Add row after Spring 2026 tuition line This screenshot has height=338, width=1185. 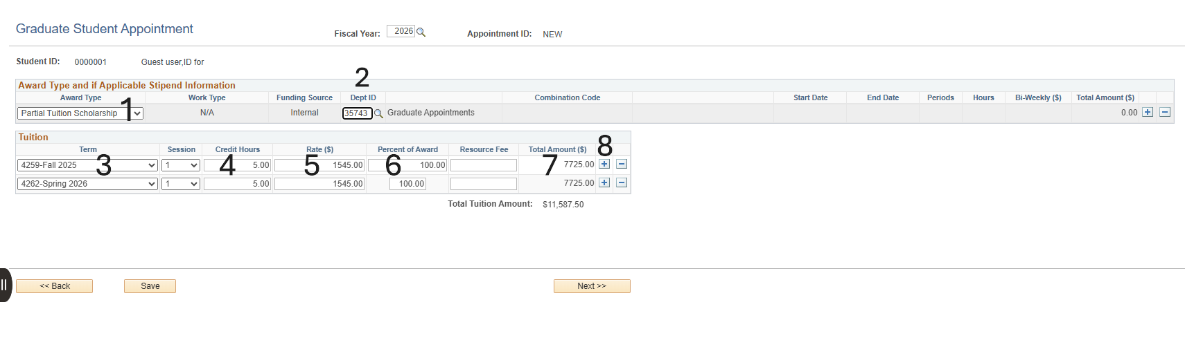pos(604,182)
